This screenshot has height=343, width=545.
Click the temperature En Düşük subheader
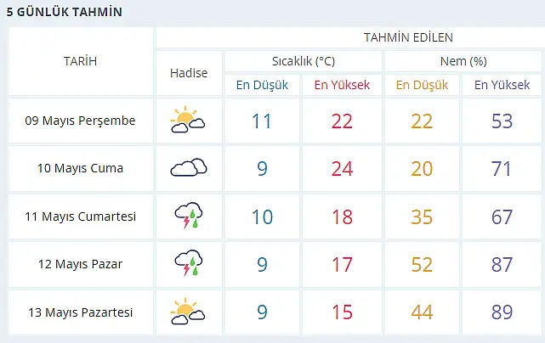pos(263,85)
